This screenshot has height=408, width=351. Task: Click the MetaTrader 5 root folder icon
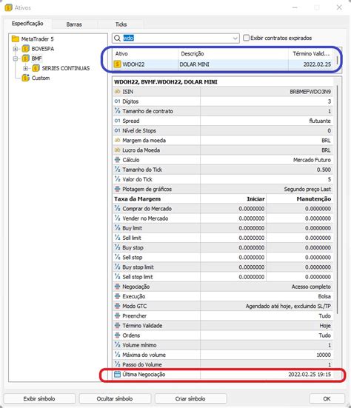point(16,39)
